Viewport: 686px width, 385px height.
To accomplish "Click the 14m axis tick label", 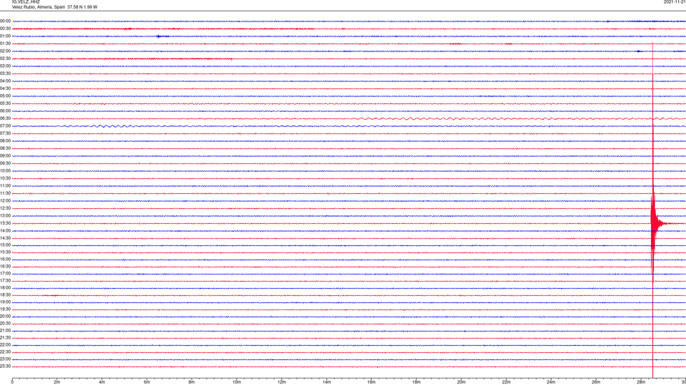I will [x=327, y=382].
